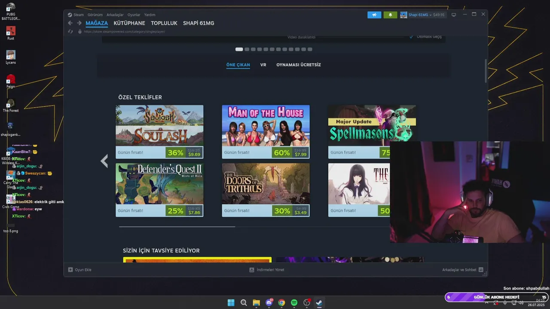Open the Feign desktop shortcut
This screenshot has width=550, height=309.
click(x=11, y=82)
